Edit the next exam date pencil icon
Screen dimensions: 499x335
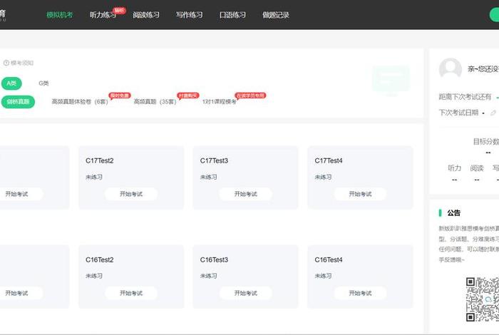493,113
